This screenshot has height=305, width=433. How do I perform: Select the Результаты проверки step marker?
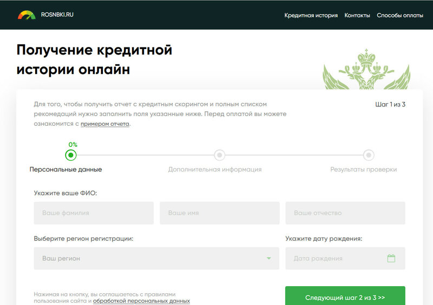(369, 155)
